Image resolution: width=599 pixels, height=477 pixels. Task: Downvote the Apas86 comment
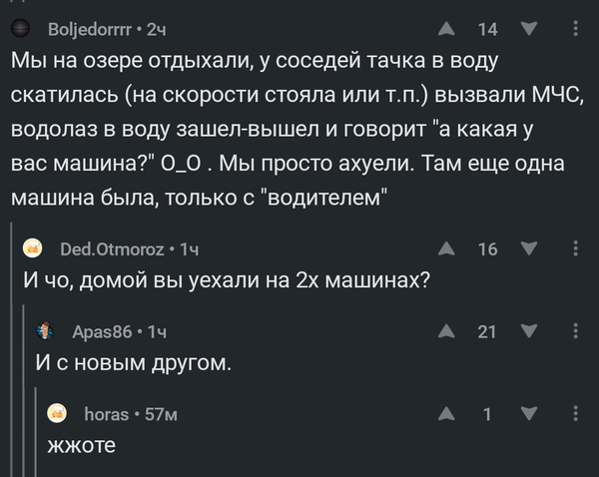click(529, 332)
